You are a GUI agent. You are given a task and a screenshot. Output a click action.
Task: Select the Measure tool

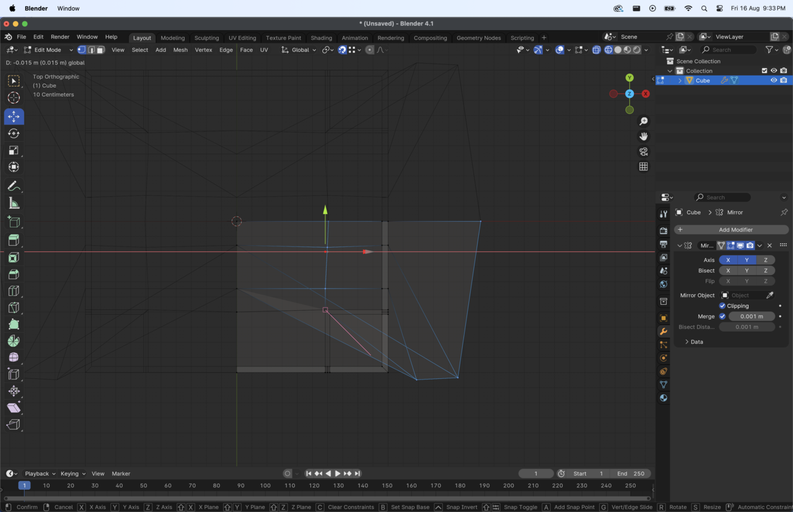point(14,204)
